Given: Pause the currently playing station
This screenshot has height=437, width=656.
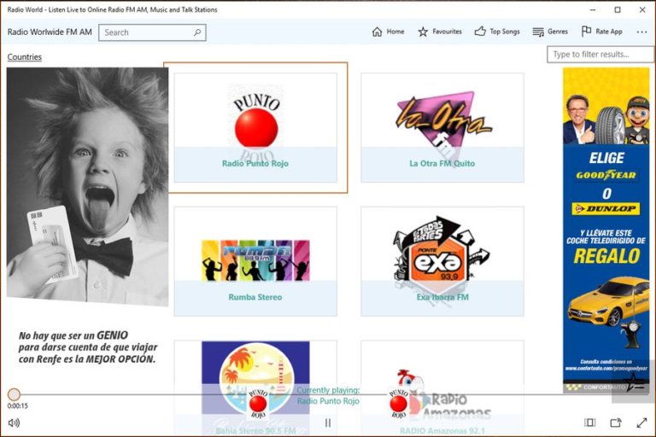Looking at the screenshot, I should point(328,422).
